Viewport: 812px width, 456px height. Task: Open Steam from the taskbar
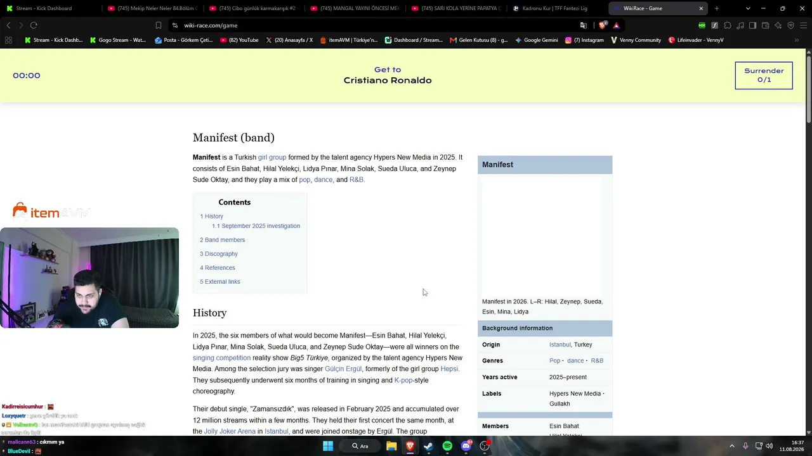(428, 446)
